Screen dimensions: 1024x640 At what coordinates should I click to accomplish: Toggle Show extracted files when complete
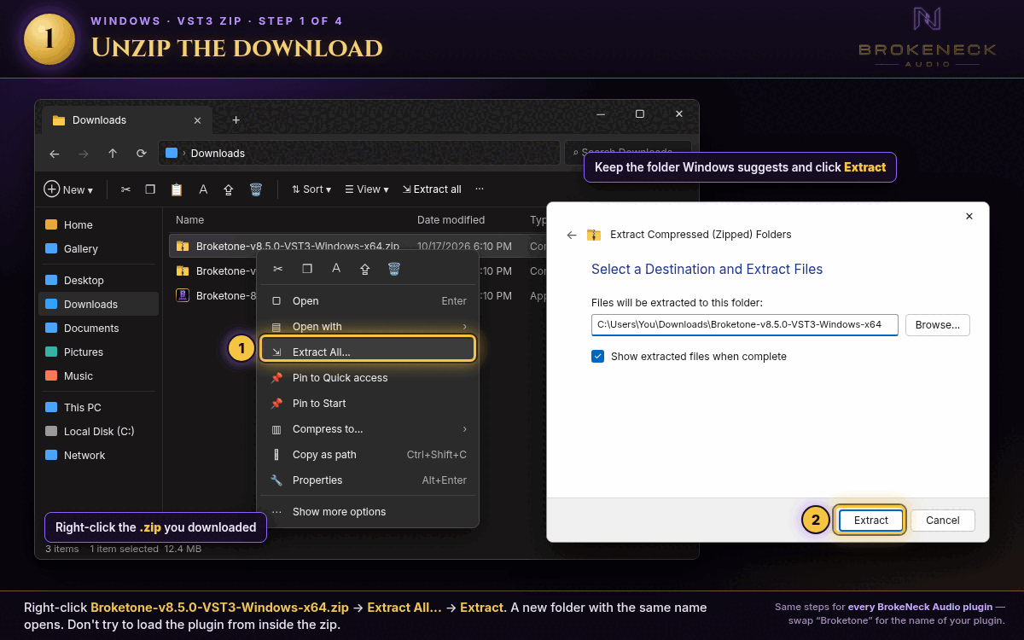point(598,356)
